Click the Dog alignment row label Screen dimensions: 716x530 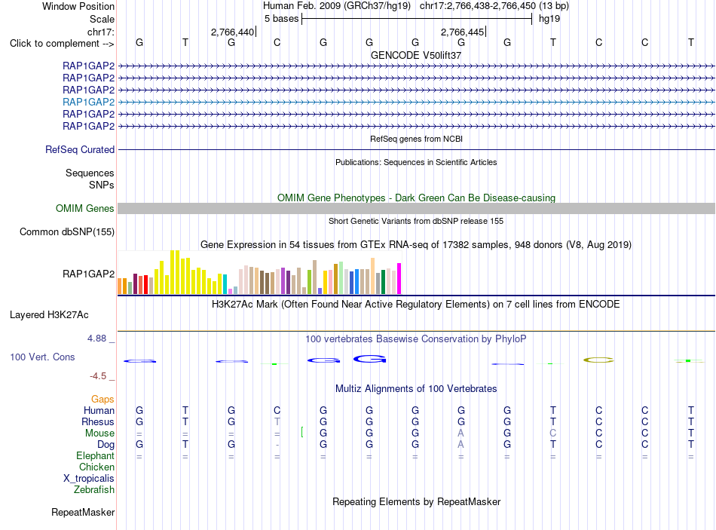pyautogui.click(x=106, y=445)
